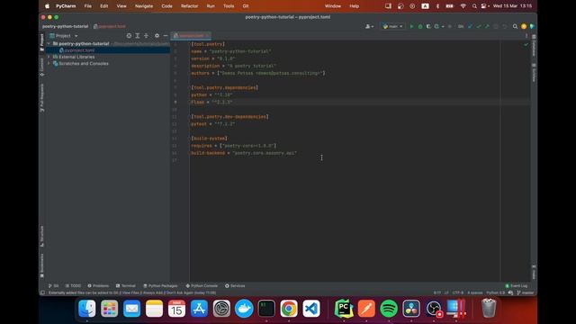Click the yellow IDE updates icon
The height and width of the screenshot is (324, 576).
click(524, 26)
